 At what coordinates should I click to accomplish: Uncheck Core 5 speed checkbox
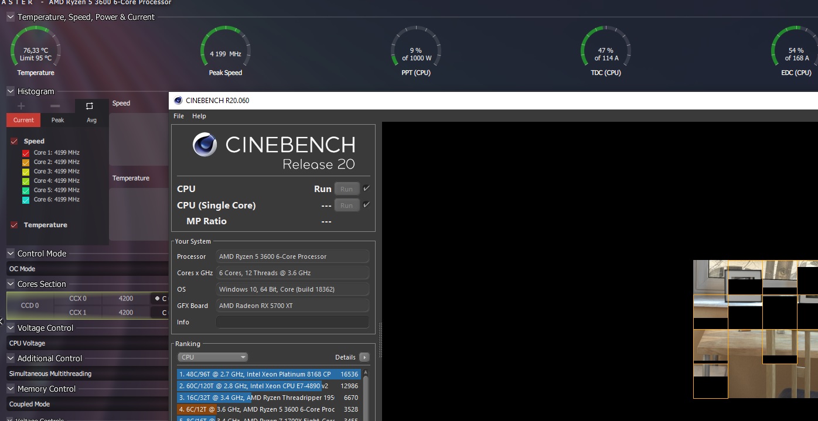click(26, 190)
